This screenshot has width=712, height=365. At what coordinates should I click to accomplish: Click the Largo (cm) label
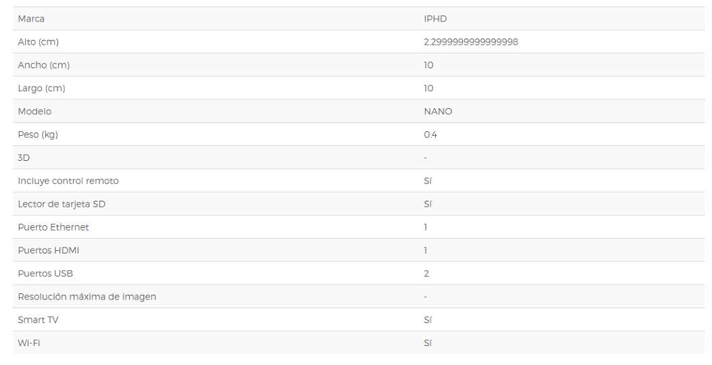tap(41, 88)
